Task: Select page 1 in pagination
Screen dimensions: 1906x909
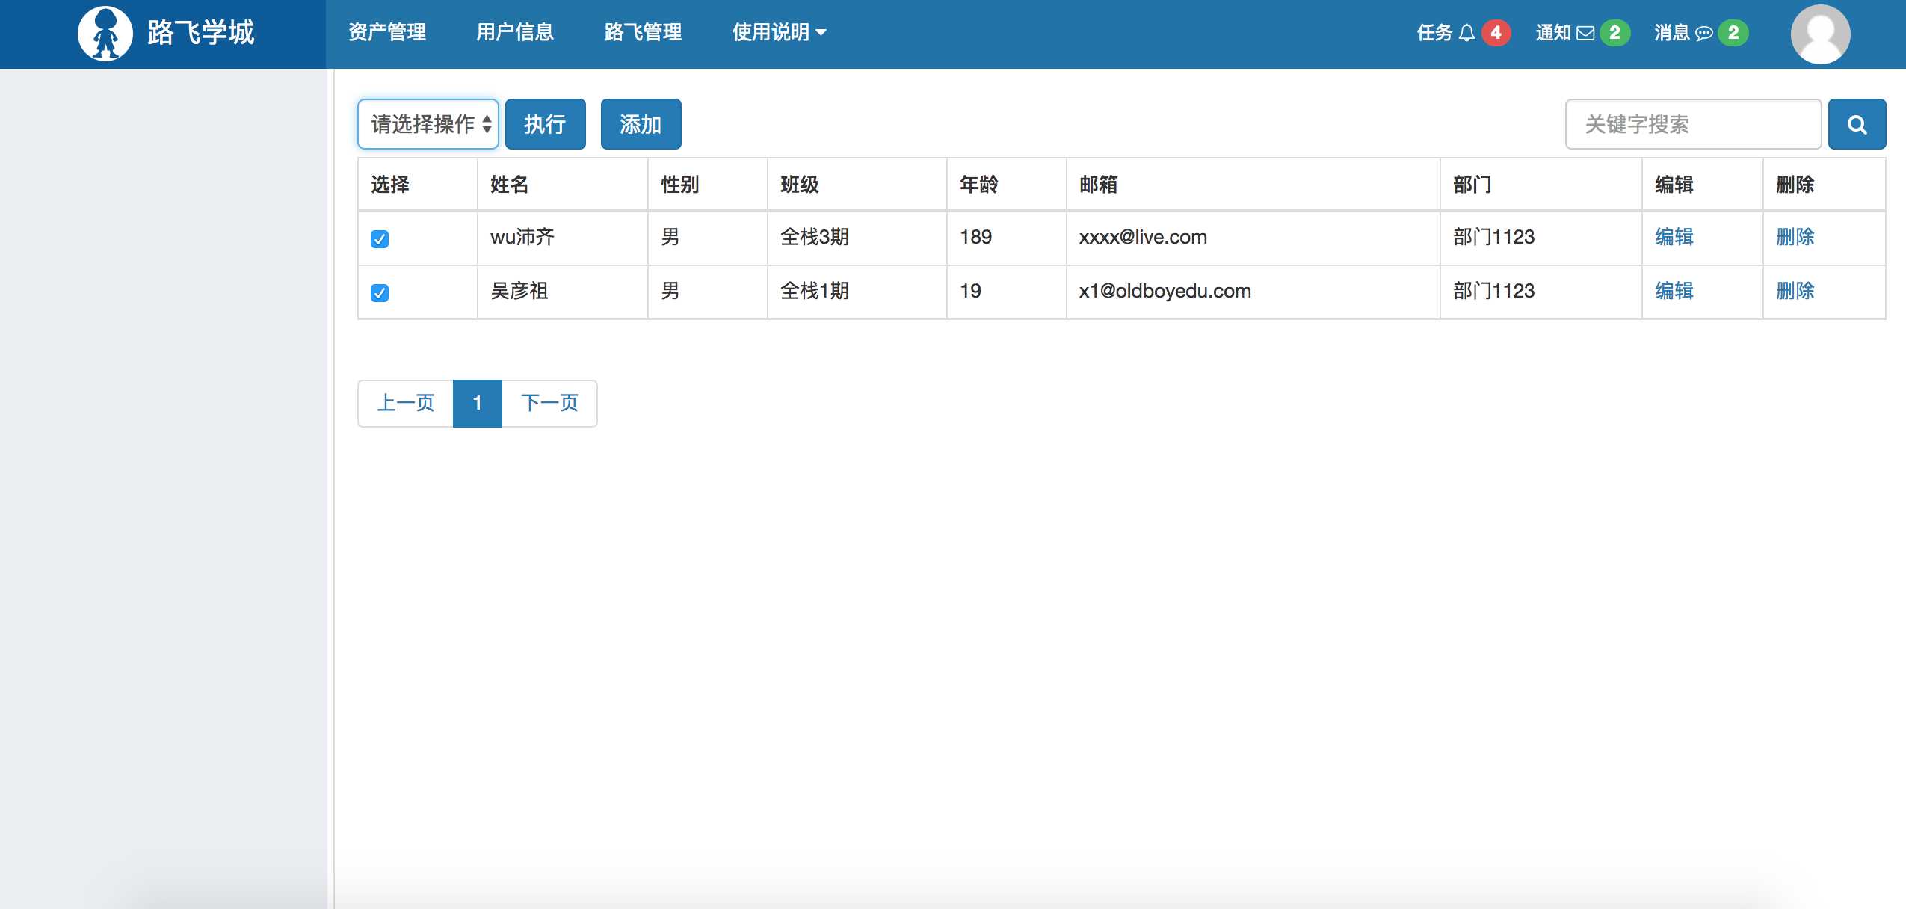Action: pyautogui.click(x=477, y=404)
